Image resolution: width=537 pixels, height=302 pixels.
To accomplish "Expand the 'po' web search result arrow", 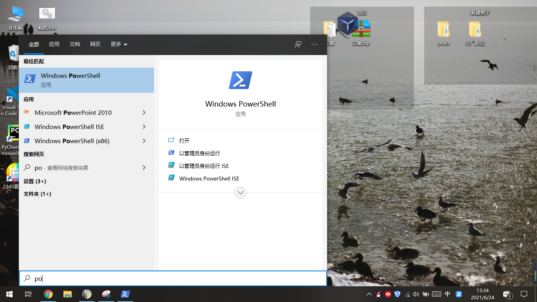I will [144, 168].
